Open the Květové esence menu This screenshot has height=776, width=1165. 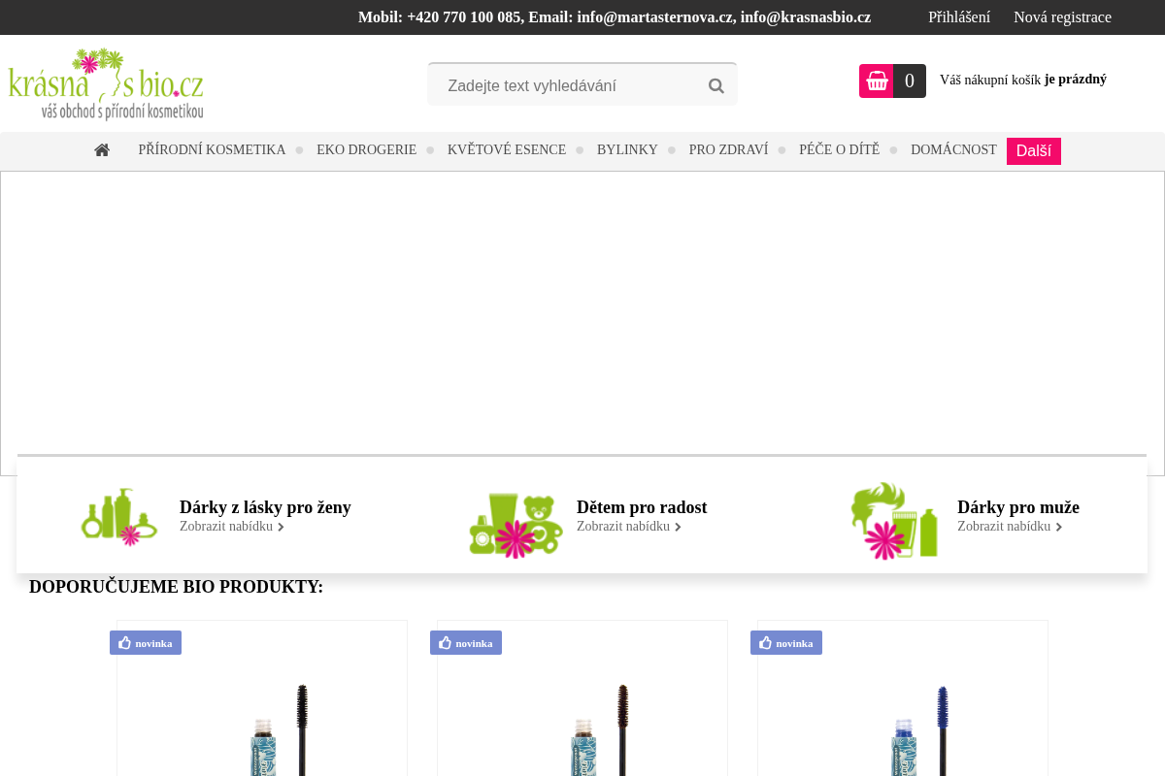(x=507, y=150)
